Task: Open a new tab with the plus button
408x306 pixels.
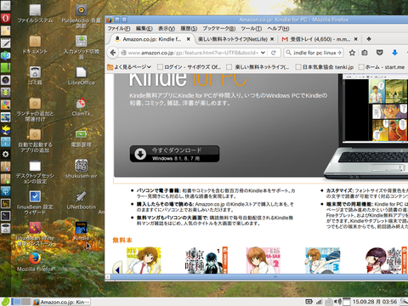Action: (x=369, y=39)
